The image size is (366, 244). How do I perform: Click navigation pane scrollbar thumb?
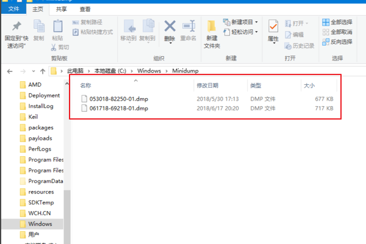pos(67,217)
